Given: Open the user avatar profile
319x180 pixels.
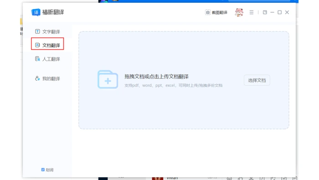Looking at the screenshot, I should coord(239,12).
